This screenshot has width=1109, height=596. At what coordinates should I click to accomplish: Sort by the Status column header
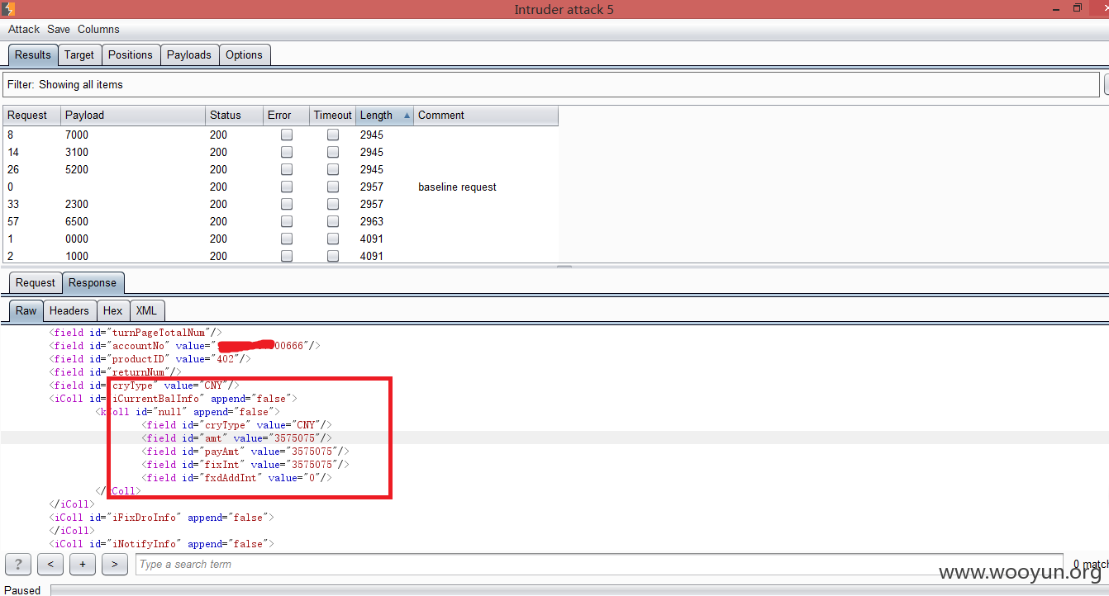234,116
